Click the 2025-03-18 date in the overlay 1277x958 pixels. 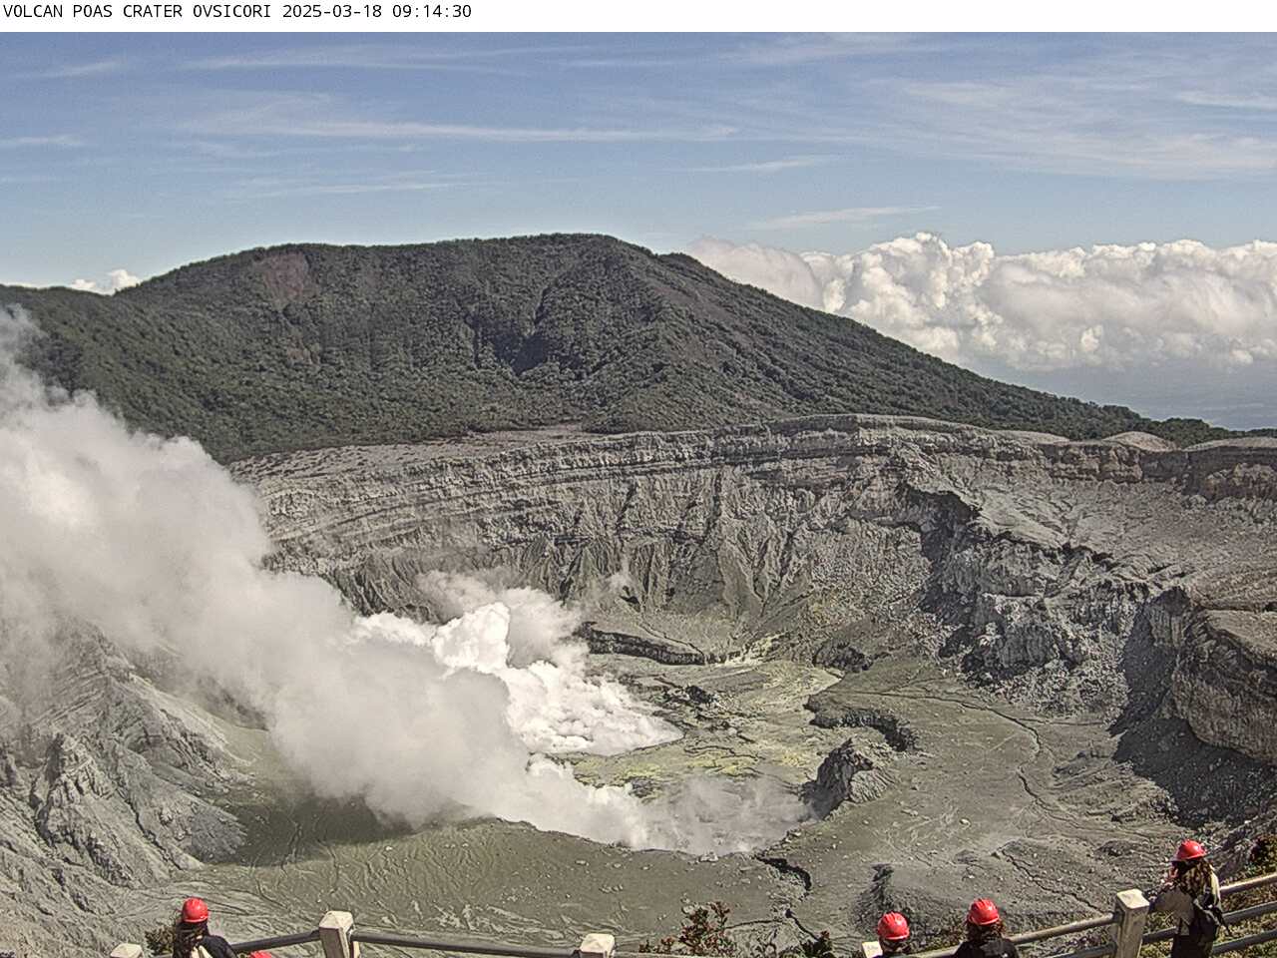(x=333, y=12)
